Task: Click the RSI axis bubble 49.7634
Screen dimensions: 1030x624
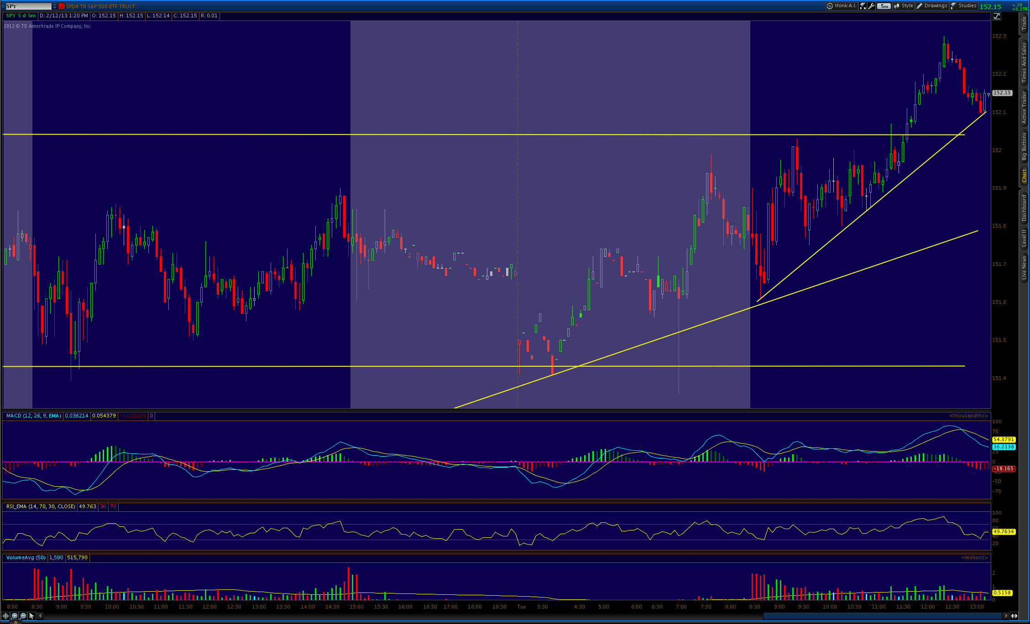Action: (1004, 531)
